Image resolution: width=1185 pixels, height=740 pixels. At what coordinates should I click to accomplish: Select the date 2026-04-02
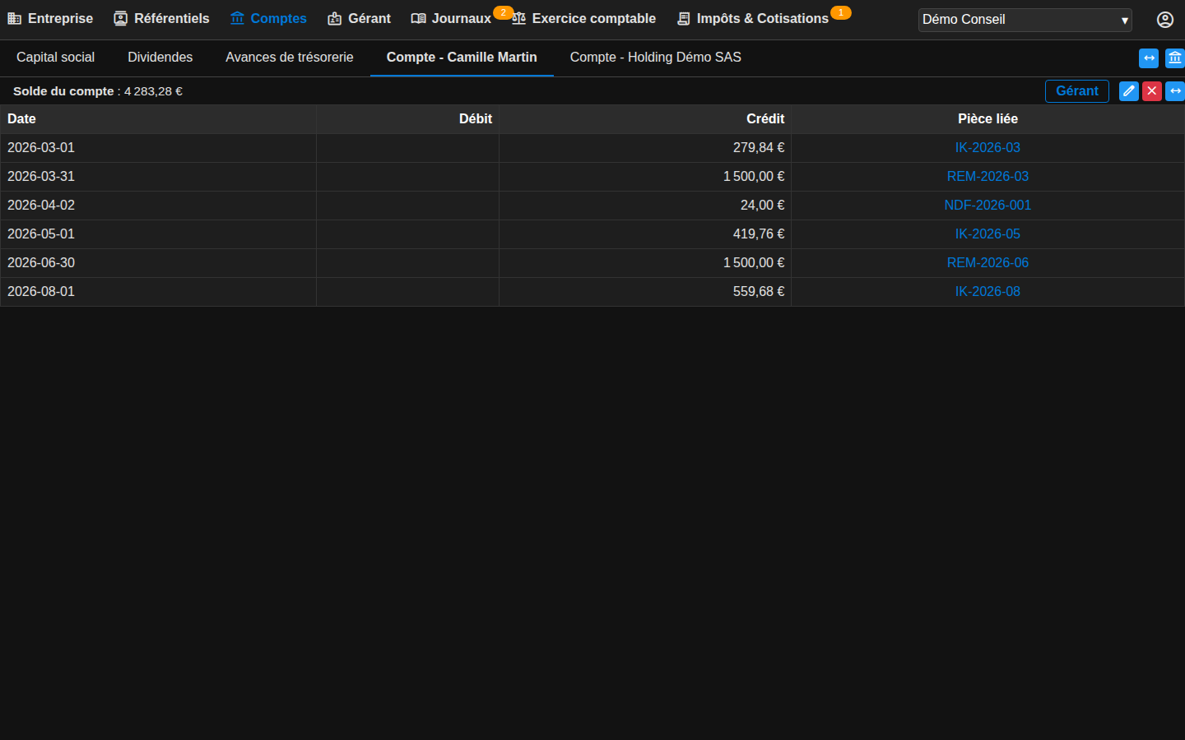[41, 206]
